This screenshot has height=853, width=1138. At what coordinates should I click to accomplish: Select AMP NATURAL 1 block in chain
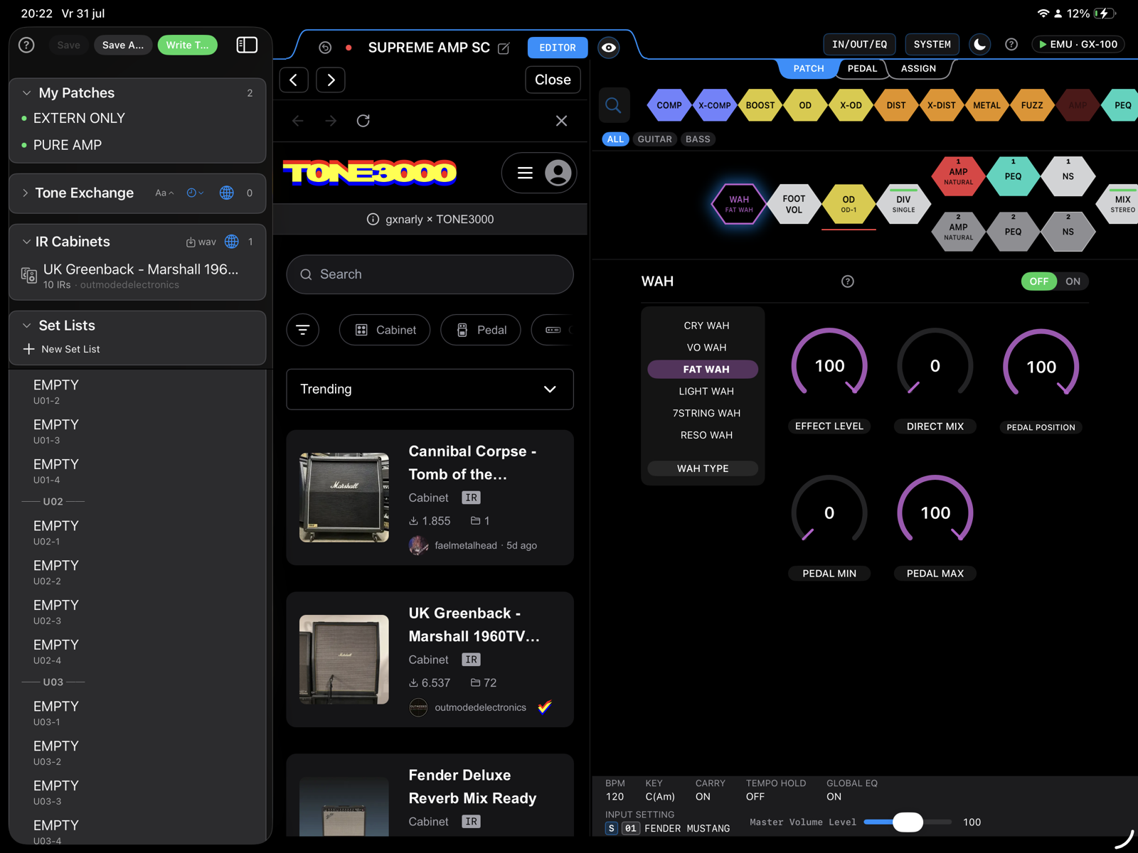[958, 176]
